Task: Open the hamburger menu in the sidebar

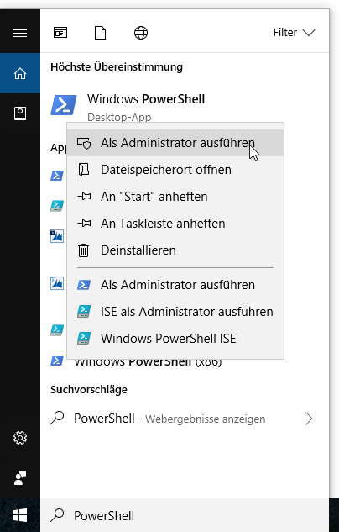Action: coord(20,33)
